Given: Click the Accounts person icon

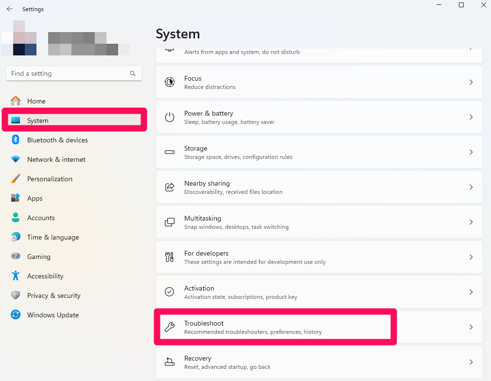Looking at the screenshot, I should [16, 217].
